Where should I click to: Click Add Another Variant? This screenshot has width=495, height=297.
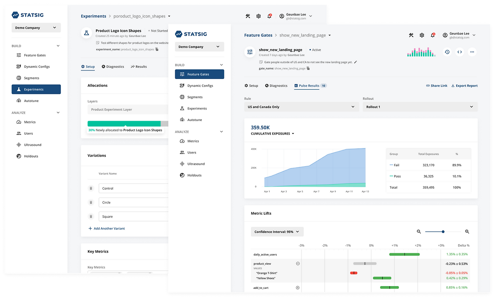tap(107, 229)
